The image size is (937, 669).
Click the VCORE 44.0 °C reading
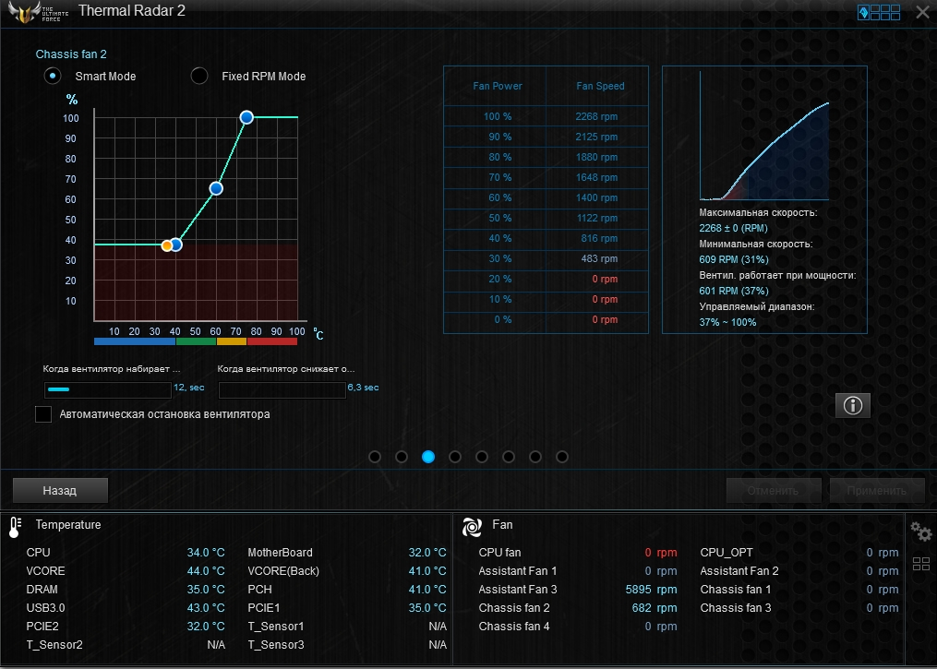206,571
